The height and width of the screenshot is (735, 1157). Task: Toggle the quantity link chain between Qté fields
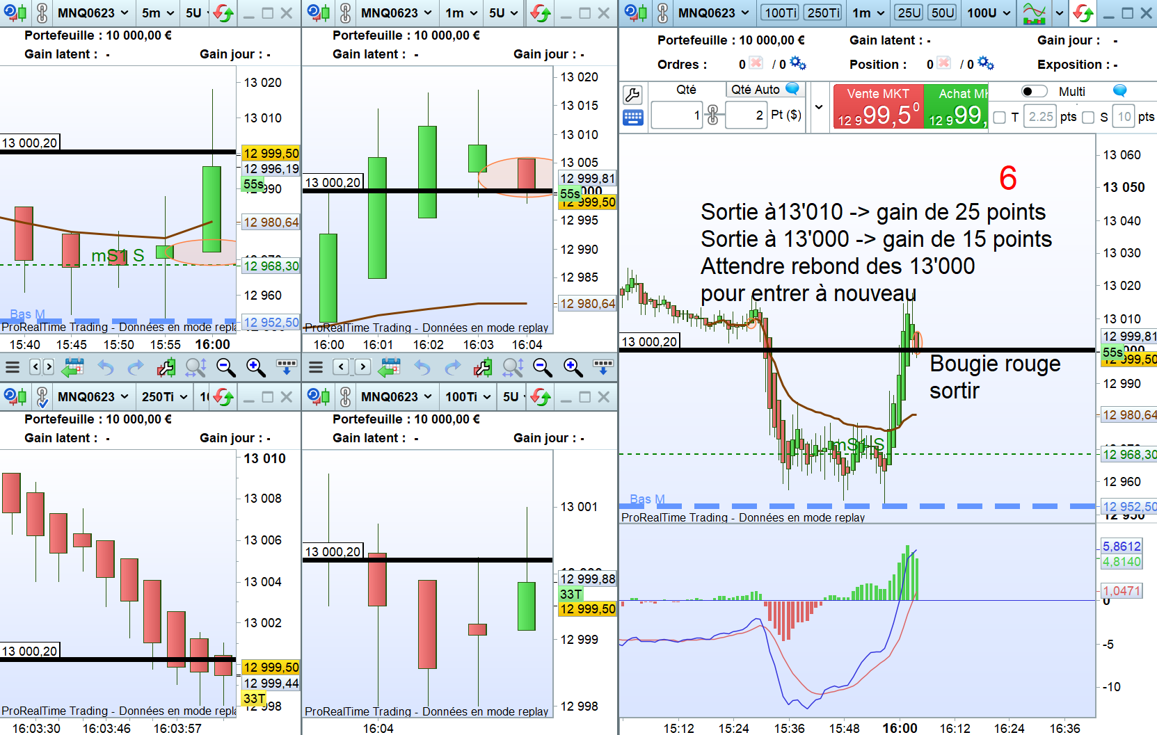coord(713,115)
